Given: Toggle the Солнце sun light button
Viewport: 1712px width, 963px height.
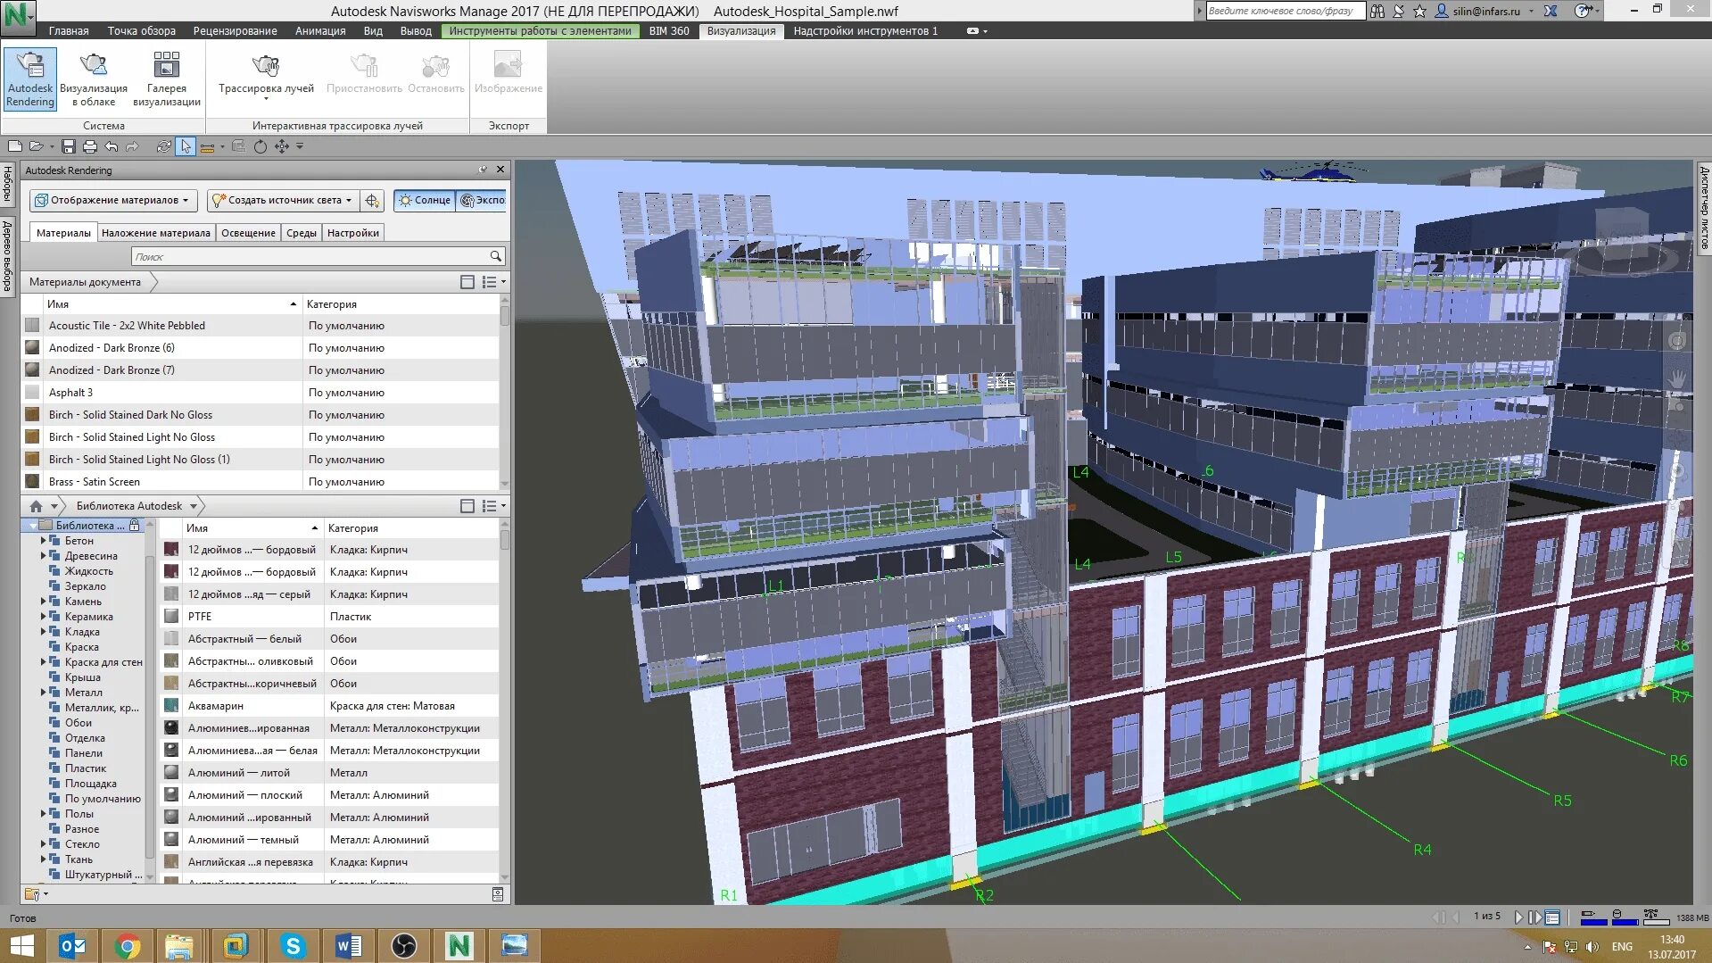Looking at the screenshot, I should [x=425, y=200].
